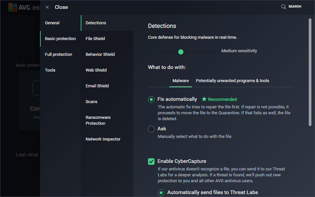
Task: Click the settings panel vertical scrollbar
Action: coord(310,72)
